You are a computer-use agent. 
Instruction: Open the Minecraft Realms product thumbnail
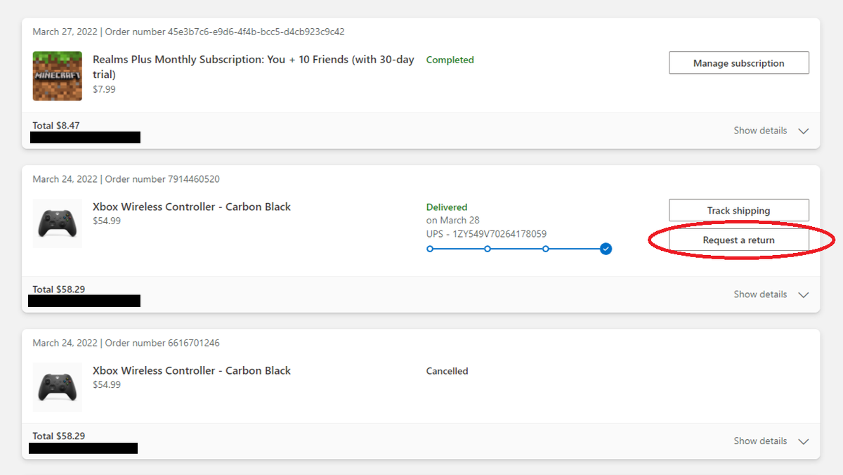[57, 76]
